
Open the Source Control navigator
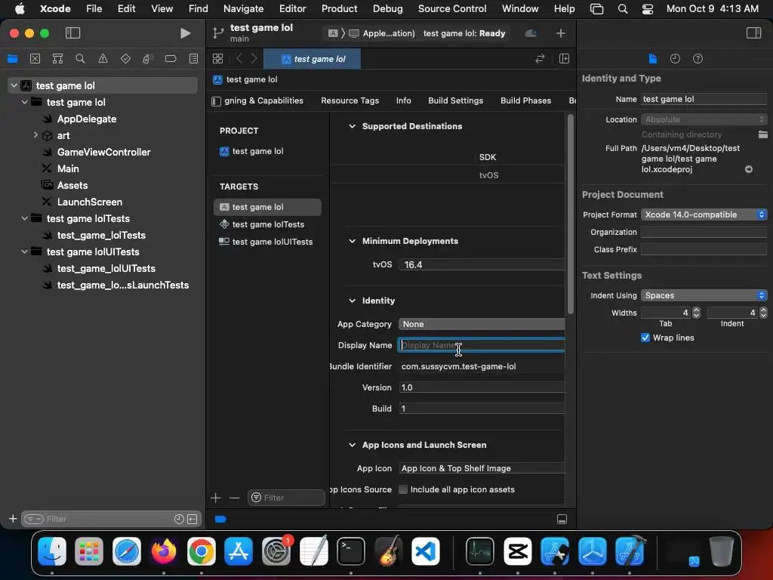tap(35, 59)
